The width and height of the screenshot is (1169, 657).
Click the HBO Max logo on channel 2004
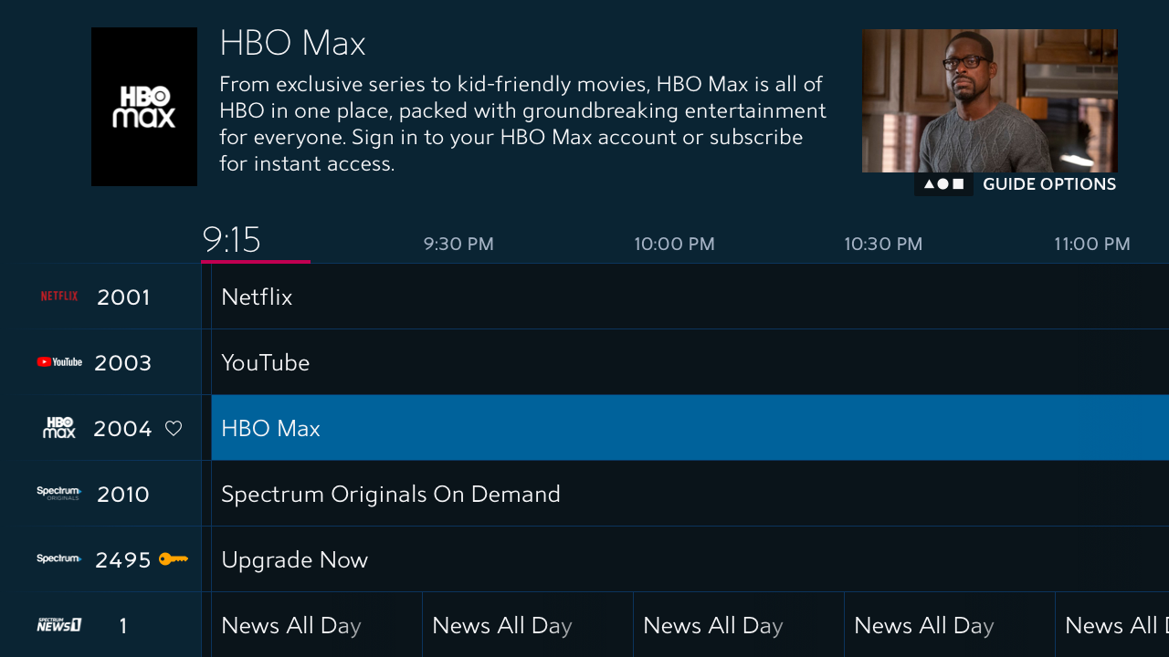pyautogui.click(x=59, y=428)
